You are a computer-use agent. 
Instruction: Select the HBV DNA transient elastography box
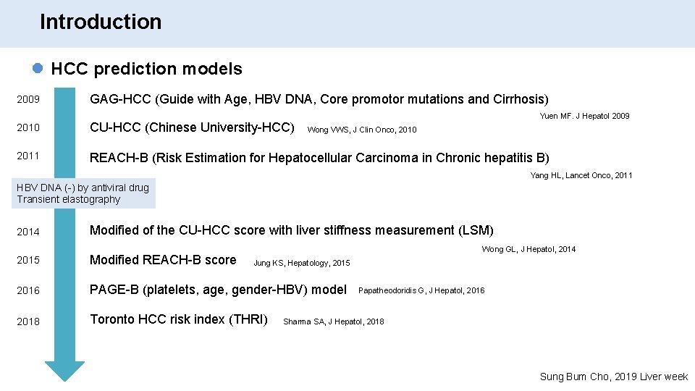pyautogui.click(x=83, y=193)
